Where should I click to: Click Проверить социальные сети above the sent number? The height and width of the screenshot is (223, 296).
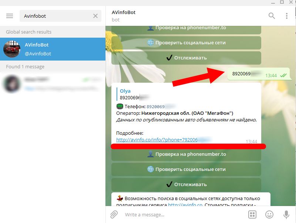186,42
